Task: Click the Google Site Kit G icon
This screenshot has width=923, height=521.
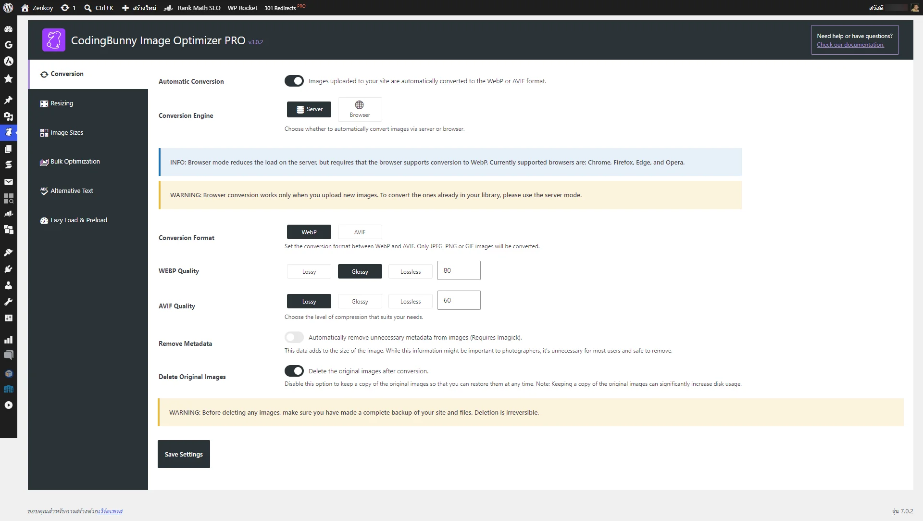Action: tap(8, 45)
